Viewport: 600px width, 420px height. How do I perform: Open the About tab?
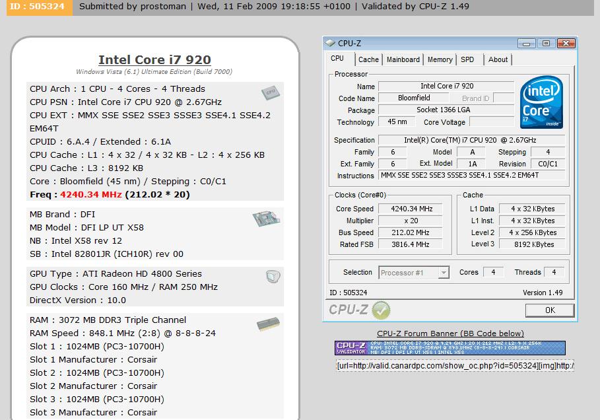(x=498, y=59)
